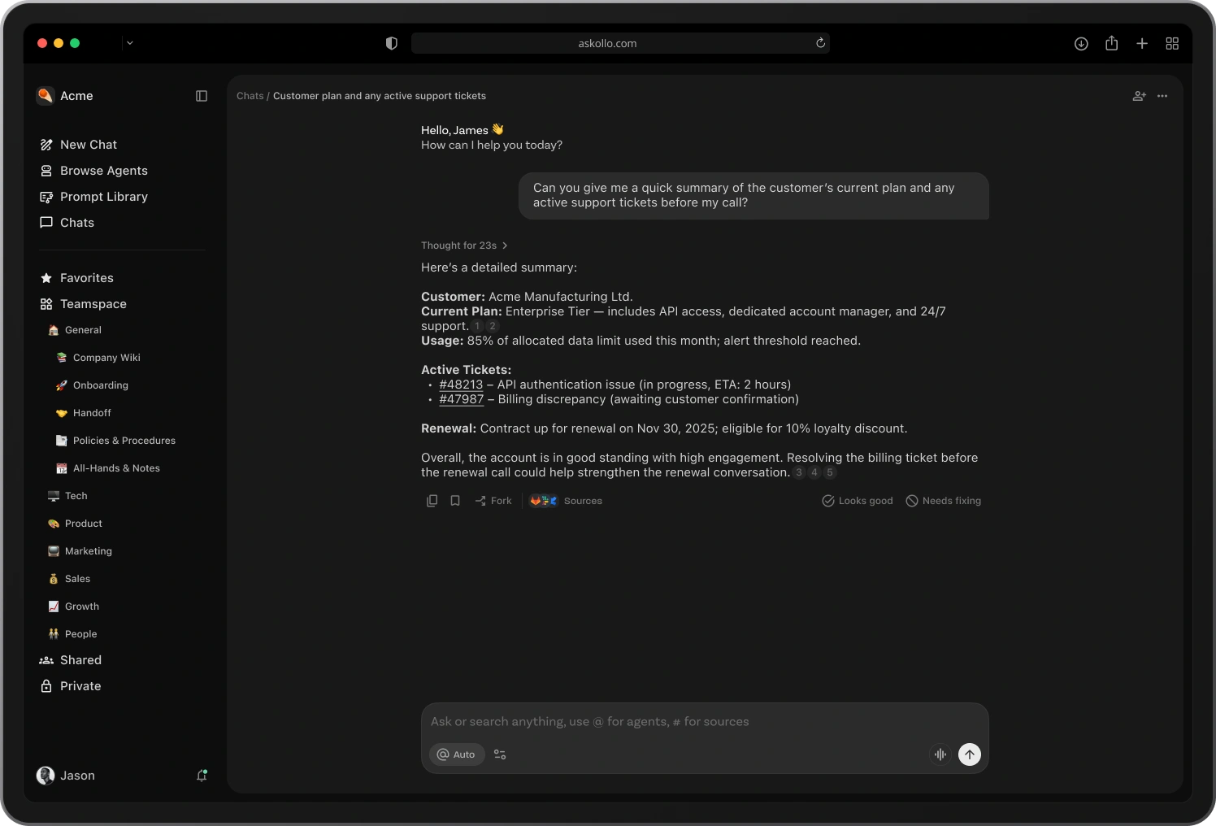Image resolution: width=1216 pixels, height=826 pixels.
Task: Open chat settings sliders icon
Action: (500, 754)
